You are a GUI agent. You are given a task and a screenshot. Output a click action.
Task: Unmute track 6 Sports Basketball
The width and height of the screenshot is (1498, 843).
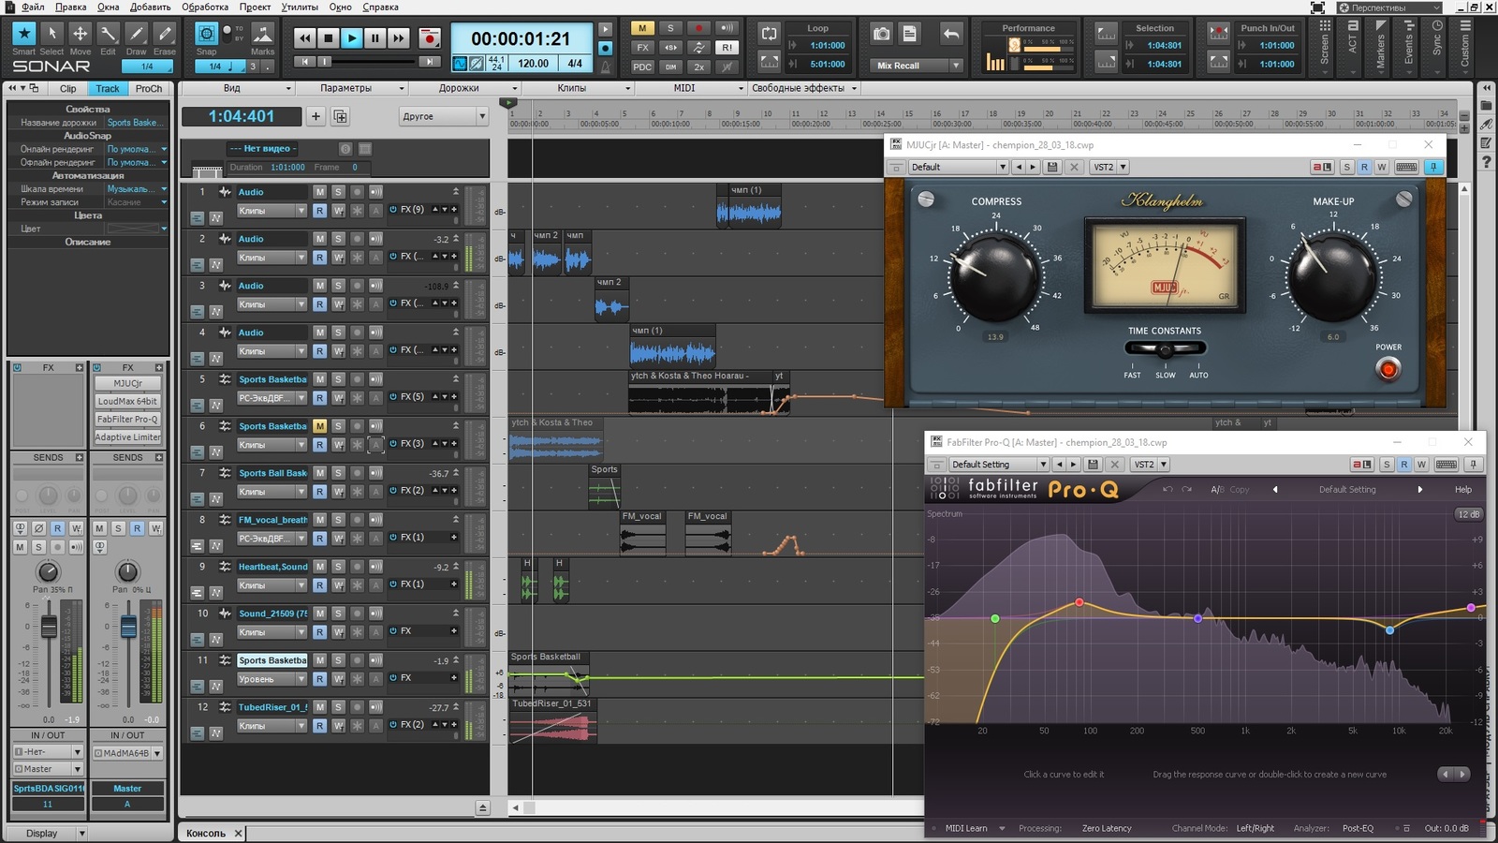pos(319,425)
